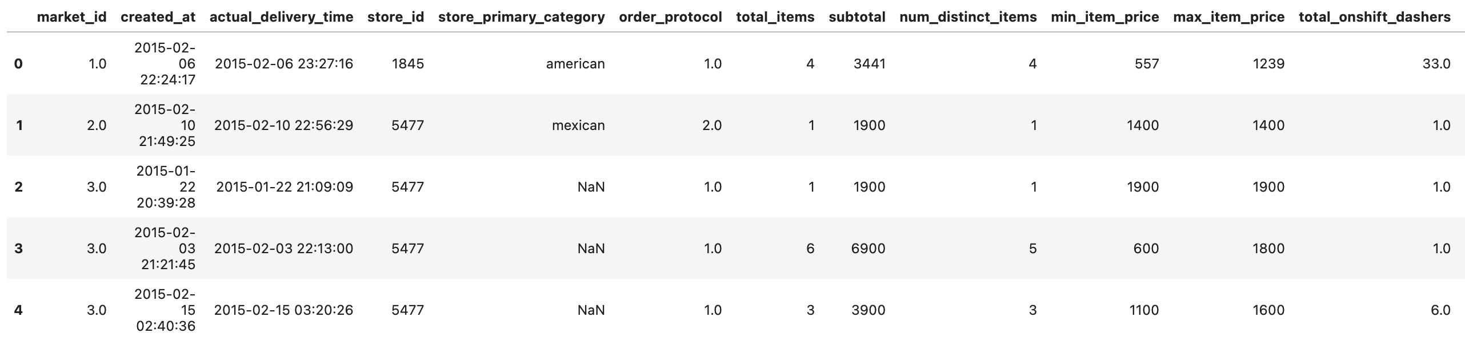Click delivery time 2015-02-15 03:20:26
The width and height of the screenshot is (1465, 357).
[x=284, y=310]
